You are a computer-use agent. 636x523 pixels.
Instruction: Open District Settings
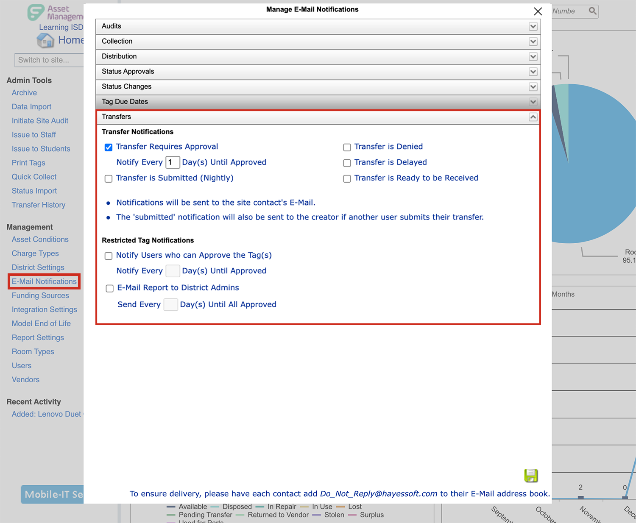(38, 267)
